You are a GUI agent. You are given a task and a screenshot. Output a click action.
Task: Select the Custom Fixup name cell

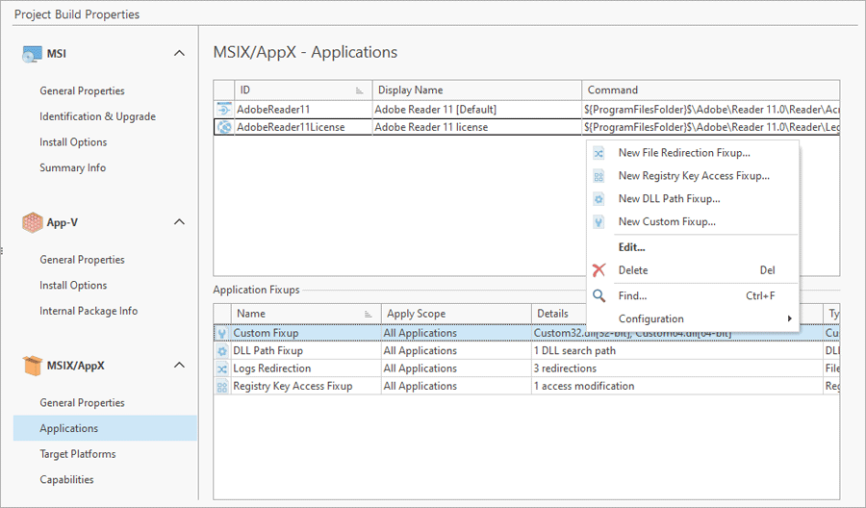306,333
